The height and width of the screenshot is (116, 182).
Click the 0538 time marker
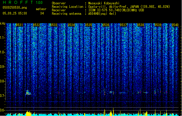[141, 25]
